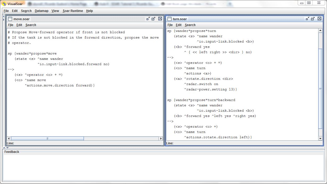Maximize the turn.soar editor window
This screenshot has height=184, width=327.
pyautogui.click(x=313, y=19)
